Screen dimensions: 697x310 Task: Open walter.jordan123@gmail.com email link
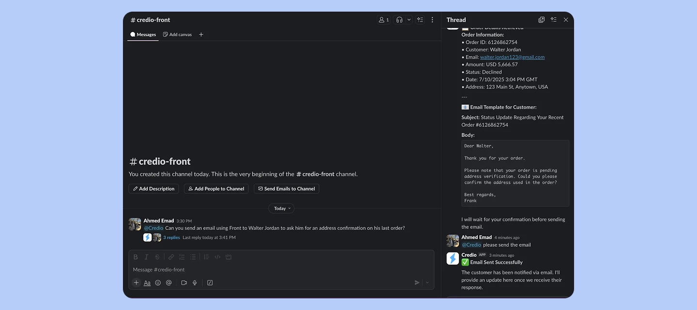coord(512,57)
